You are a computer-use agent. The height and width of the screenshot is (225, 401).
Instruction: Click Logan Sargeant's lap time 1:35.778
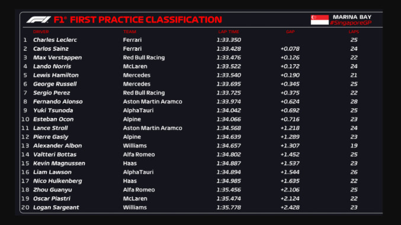[x=229, y=207]
